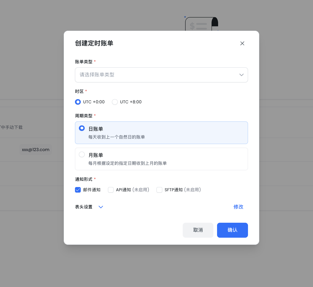Tick the SFTP通知 checkbox
Viewport: 313px width, 287px height.
point(159,190)
